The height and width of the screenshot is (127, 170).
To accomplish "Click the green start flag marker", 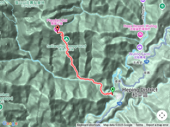I will point(113,91).
